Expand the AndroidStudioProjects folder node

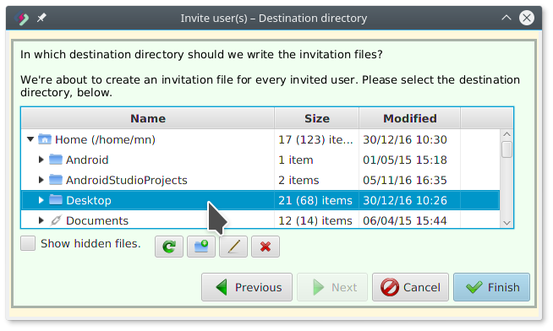click(x=41, y=180)
